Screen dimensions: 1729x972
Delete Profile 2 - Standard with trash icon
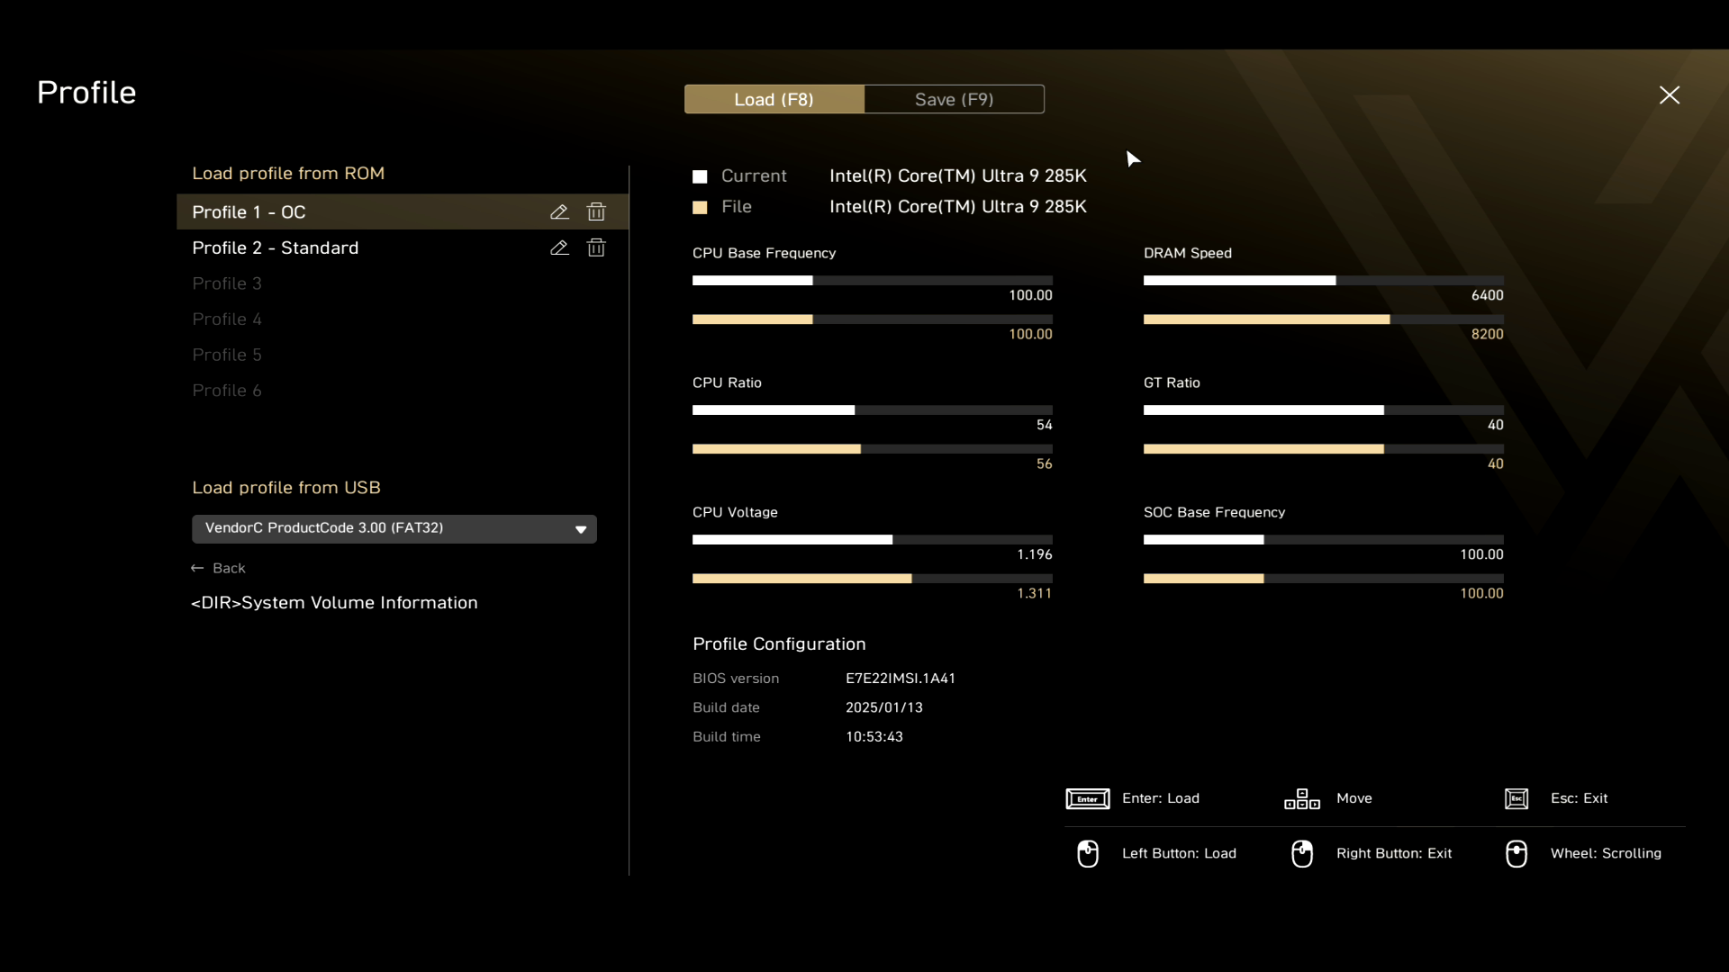pyautogui.click(x=596, y=247)
